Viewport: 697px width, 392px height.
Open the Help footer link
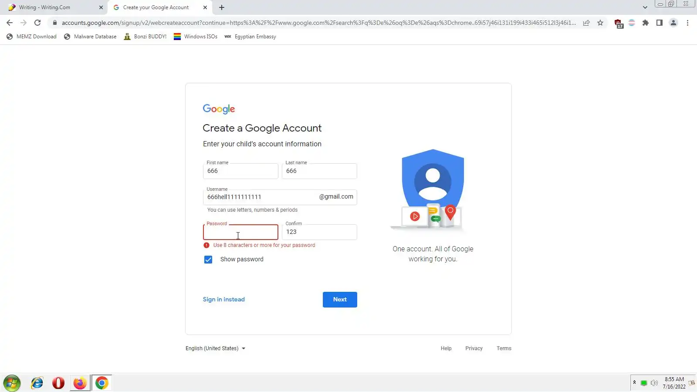446,348
